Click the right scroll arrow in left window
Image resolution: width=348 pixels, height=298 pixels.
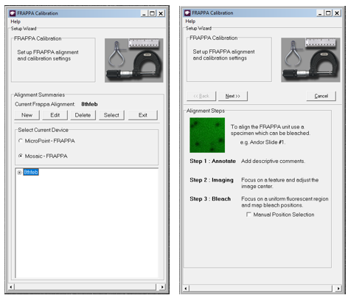point(162,287)
